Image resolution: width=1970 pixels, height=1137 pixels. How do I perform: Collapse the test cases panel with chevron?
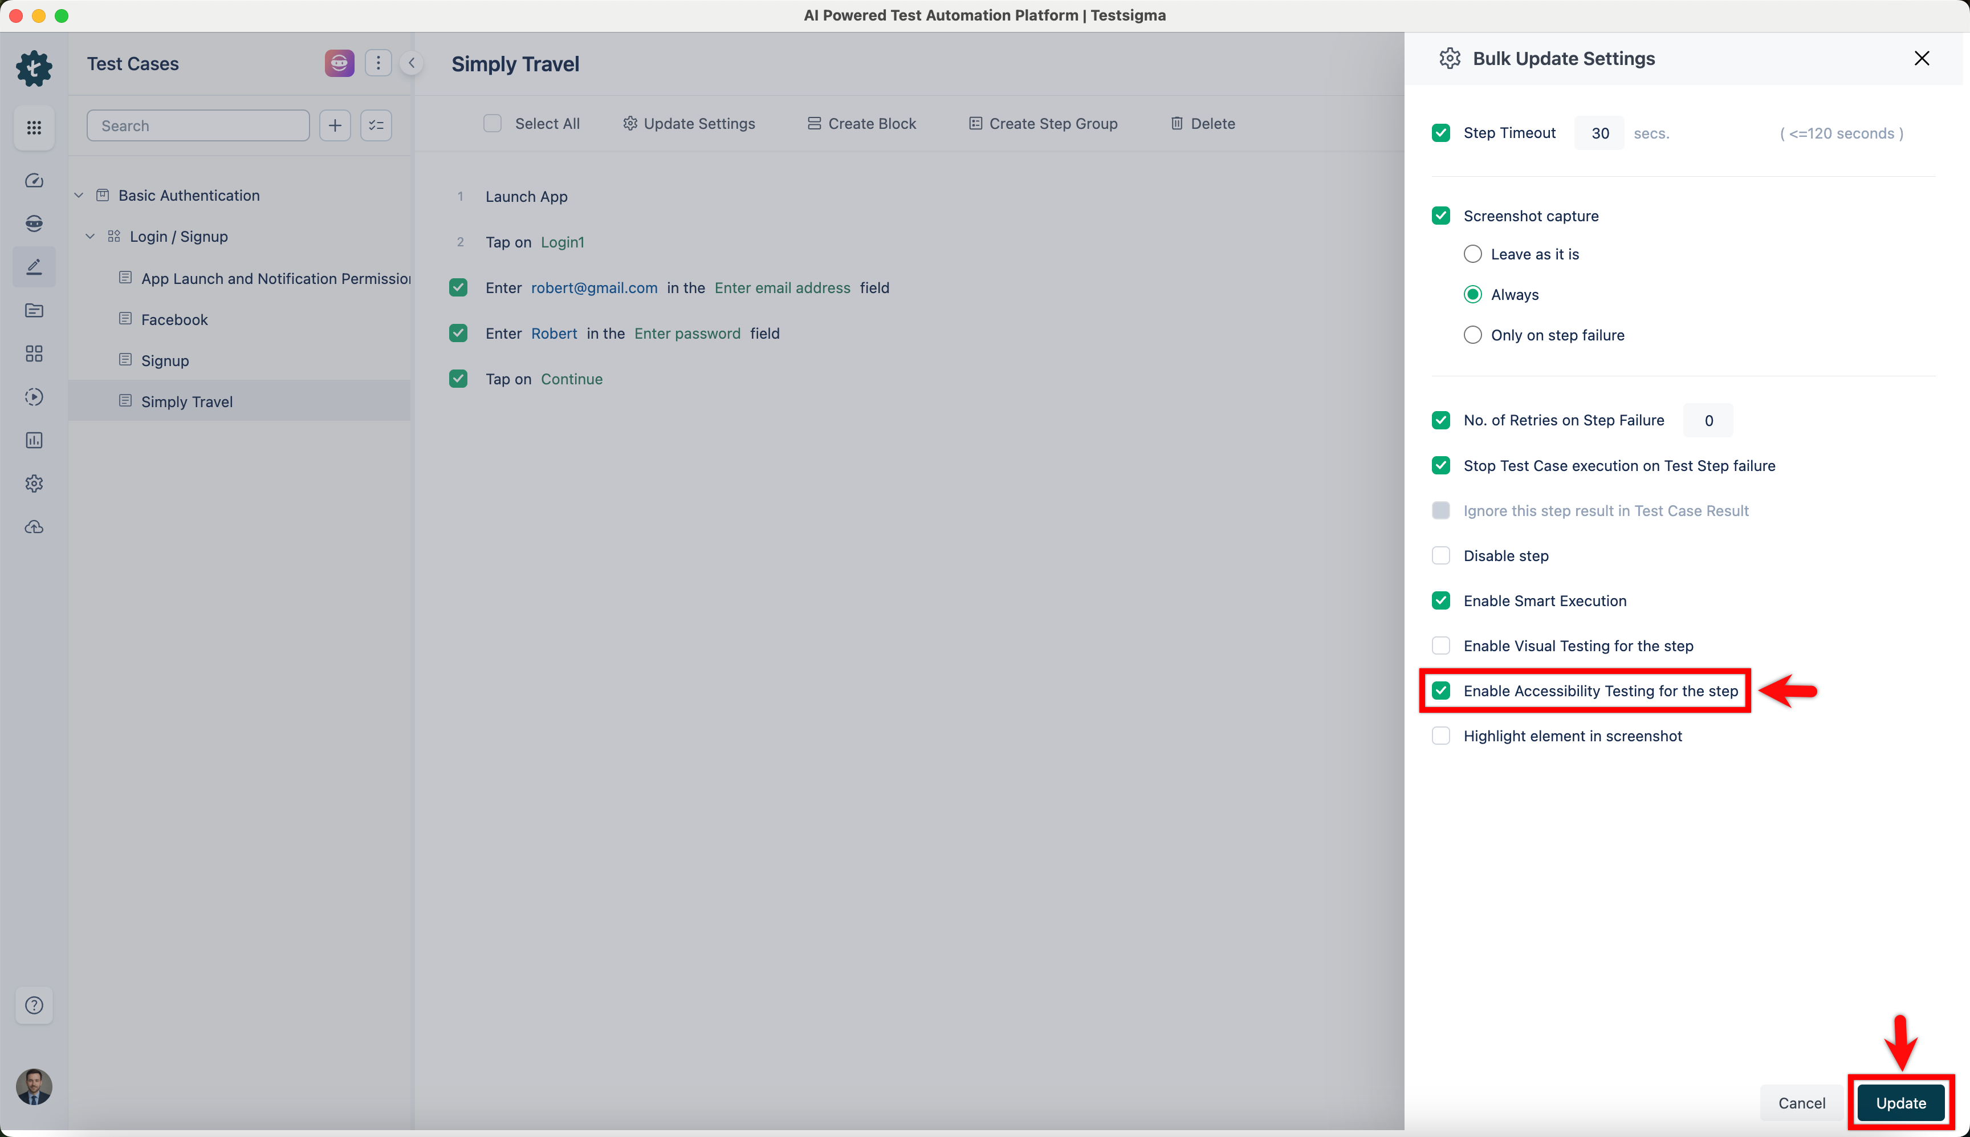[412, 63]
